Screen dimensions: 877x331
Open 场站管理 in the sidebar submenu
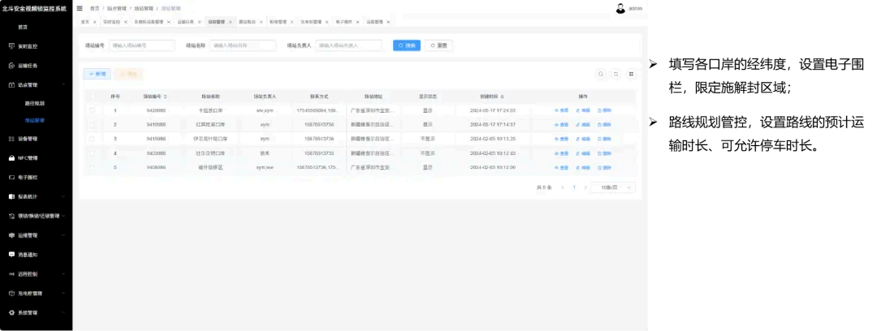coord(35,119)
